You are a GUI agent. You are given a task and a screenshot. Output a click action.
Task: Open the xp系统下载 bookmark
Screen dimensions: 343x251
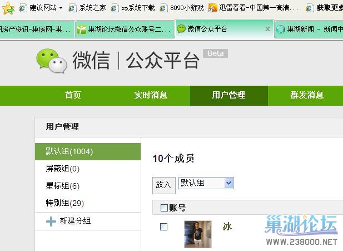[133, 8]
